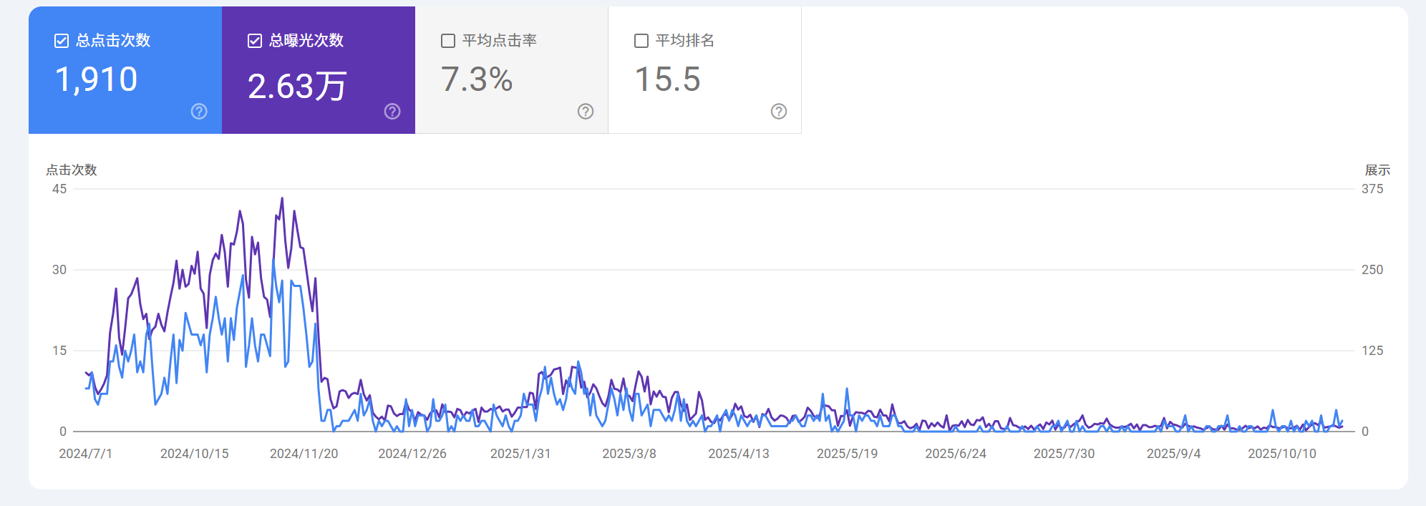Enable the 平均点击率 checkbox
This screenshot has height=506, width=1426.
point(448,41)
